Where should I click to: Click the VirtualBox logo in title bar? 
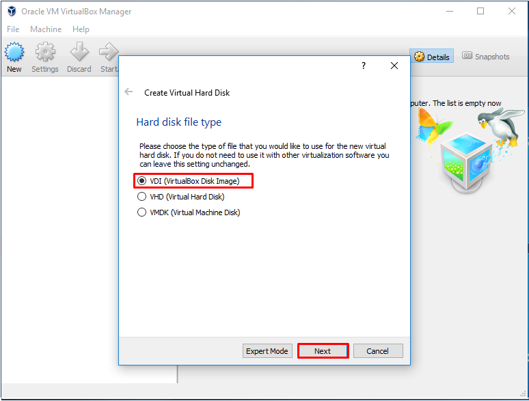point(12,11)
